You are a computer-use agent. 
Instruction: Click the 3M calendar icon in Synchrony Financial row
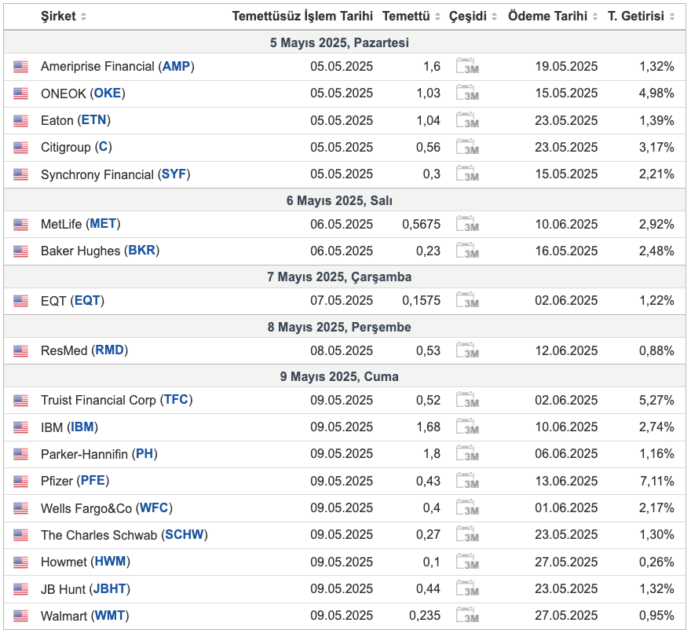tap(467, 174)
